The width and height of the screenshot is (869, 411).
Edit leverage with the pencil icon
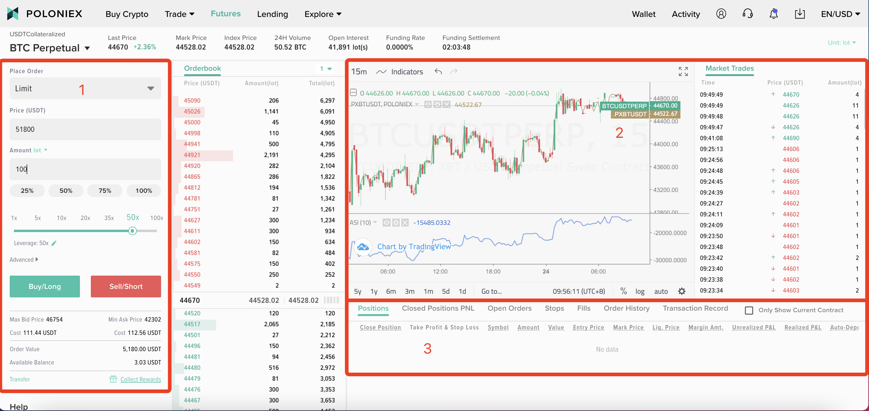(x=54, y=243)
